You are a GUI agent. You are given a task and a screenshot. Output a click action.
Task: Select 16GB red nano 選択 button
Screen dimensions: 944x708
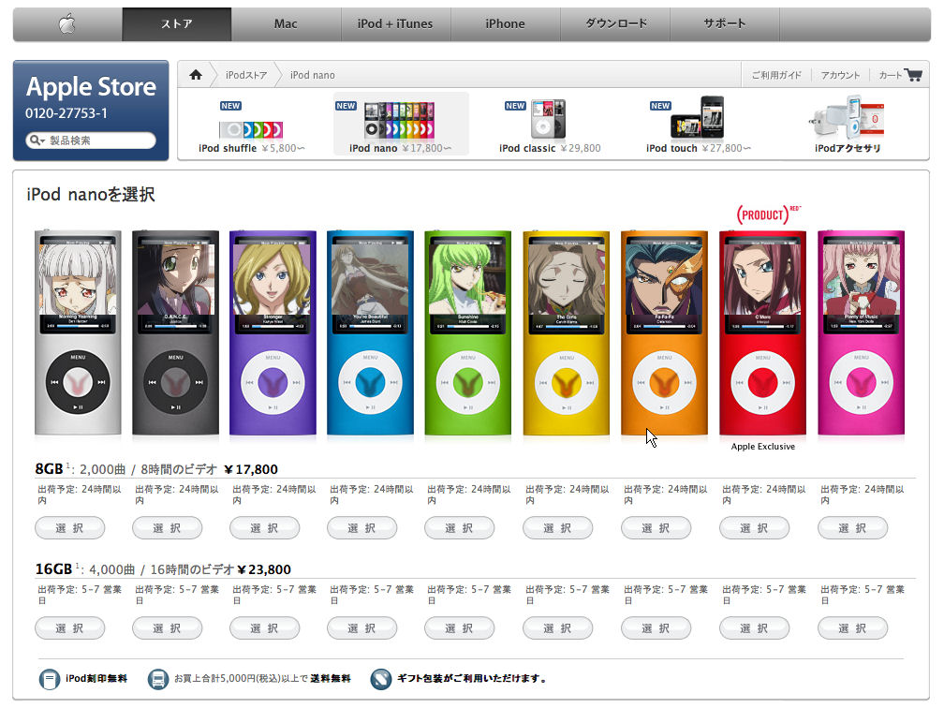(x=755, y=627)
